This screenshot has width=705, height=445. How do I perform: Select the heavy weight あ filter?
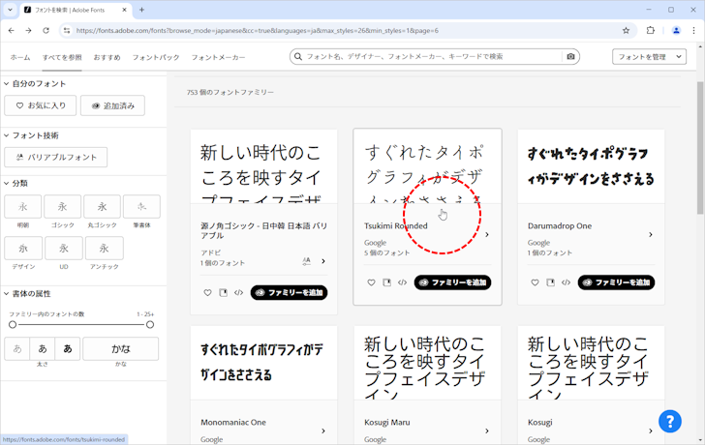pyautogui.click(x=68, y=349)
